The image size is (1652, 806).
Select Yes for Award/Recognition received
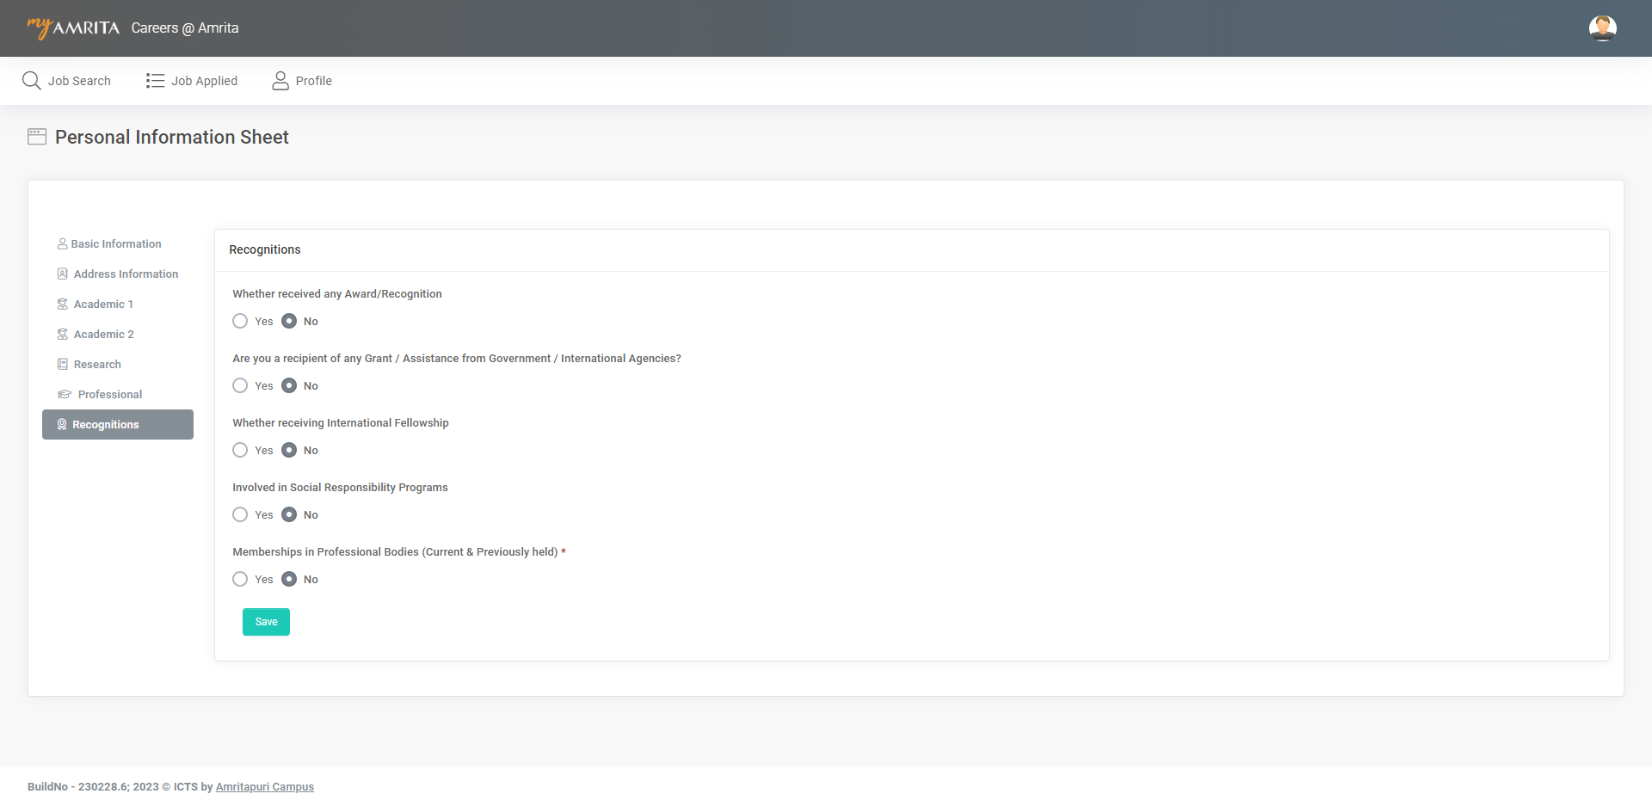(240, 322)
